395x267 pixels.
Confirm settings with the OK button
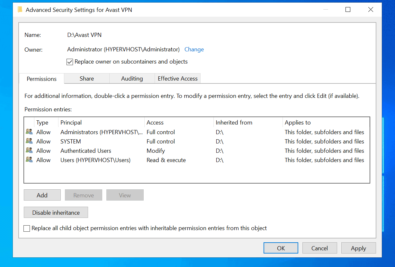tap(281, 248)
